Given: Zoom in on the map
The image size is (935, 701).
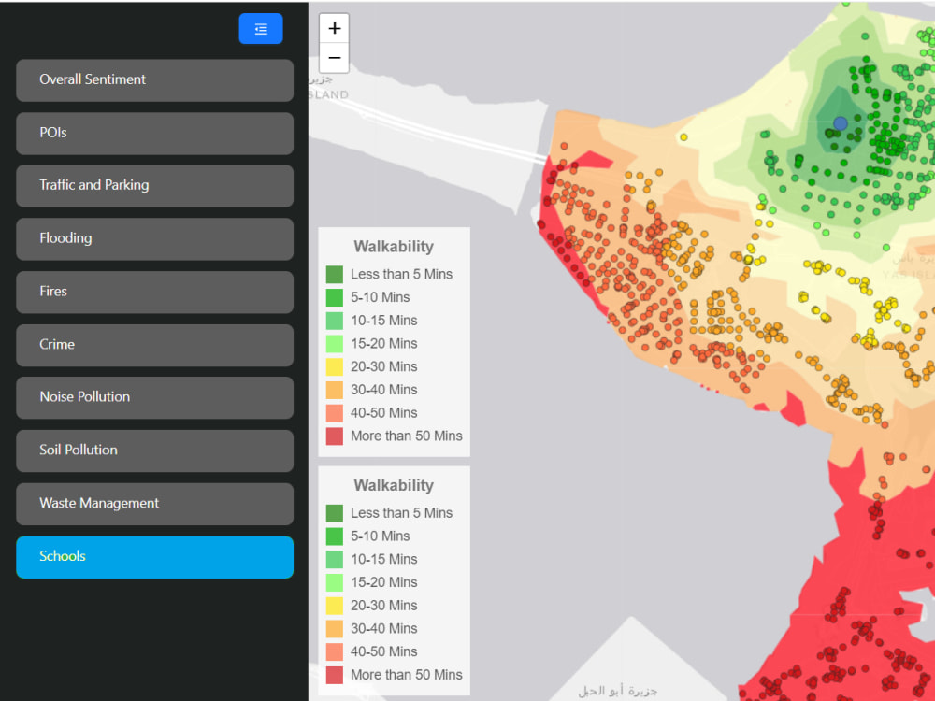Looking at the screenshot, I should [x=334, y=28].
